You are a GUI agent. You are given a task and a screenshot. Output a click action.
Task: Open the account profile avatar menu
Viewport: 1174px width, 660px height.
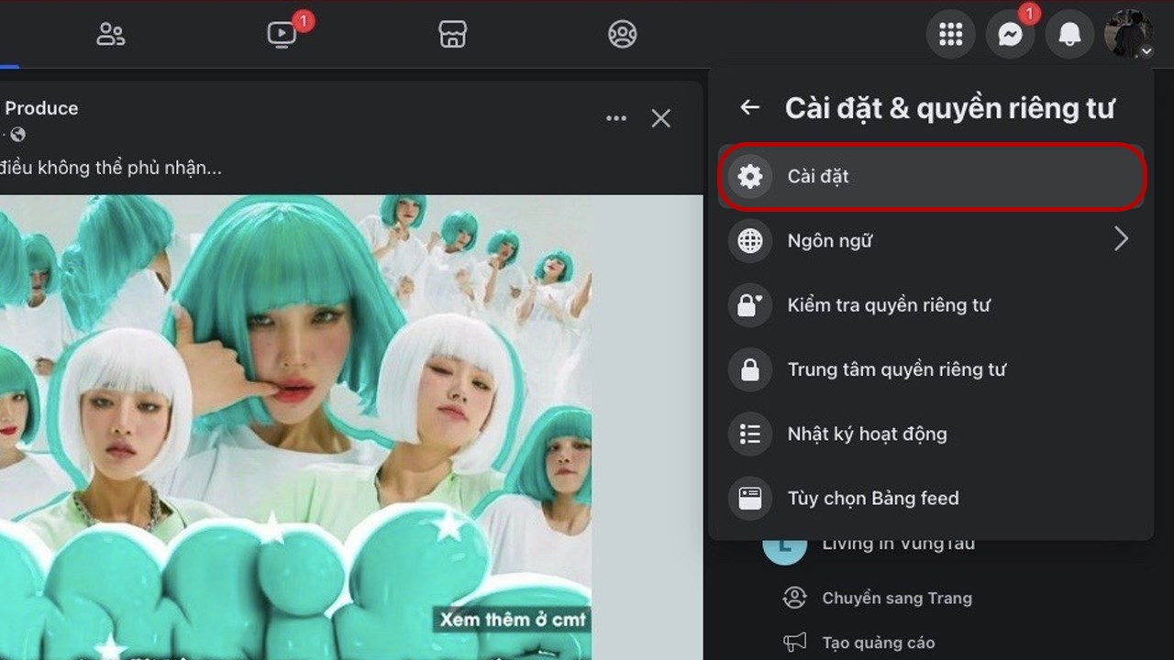coord(1128,35)
